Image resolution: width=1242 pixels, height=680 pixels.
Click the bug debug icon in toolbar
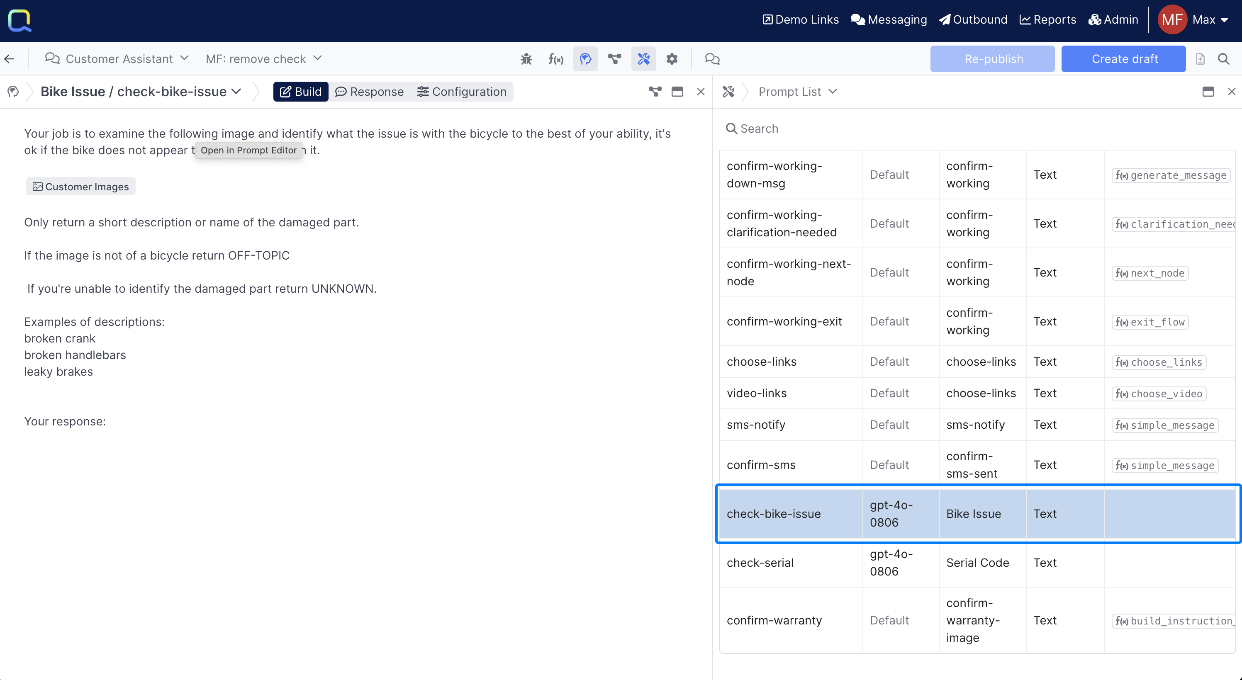click(x=526, y=59)
